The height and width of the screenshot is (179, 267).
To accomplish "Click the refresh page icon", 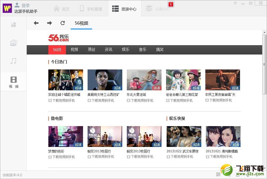I will (x=63, y=23).
